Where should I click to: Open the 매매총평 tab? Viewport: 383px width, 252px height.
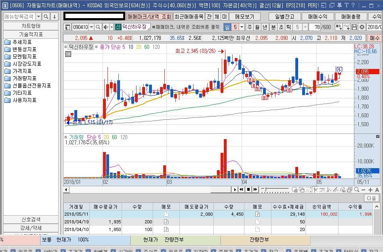(351, 17)
